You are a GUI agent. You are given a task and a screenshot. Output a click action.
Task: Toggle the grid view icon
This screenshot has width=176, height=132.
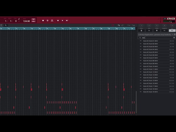2,25
